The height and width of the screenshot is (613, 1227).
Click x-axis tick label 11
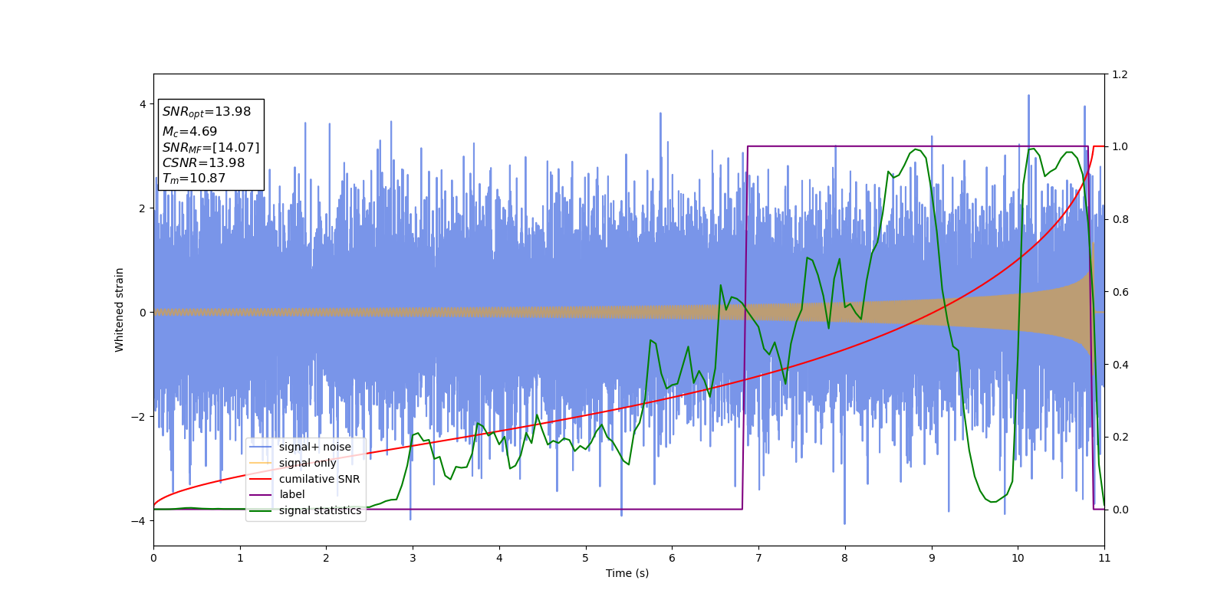point(1104,558)
